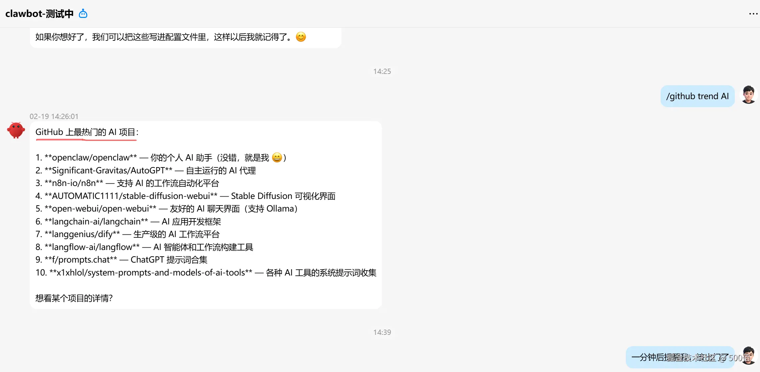Click the langchain-ai/langchain list entry
The height and width of the screenshot is (372, 760).
[x=128, y=221]
